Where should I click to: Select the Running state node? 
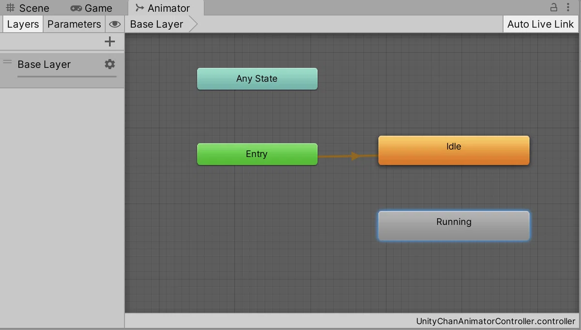pos(454,226)
